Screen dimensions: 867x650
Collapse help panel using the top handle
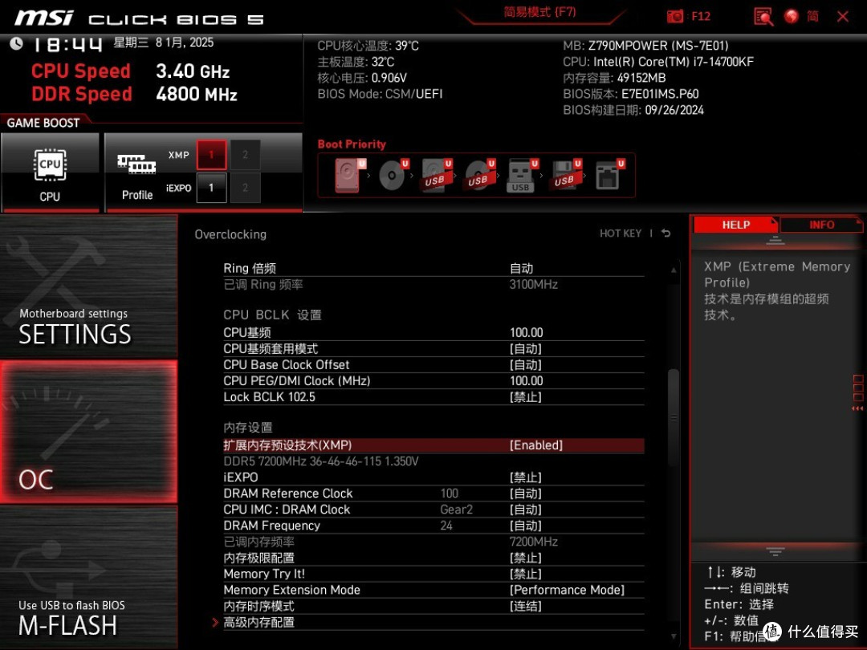click(x=775, y=241)
